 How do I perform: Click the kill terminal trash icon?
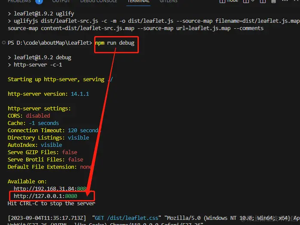coord(274,1)
